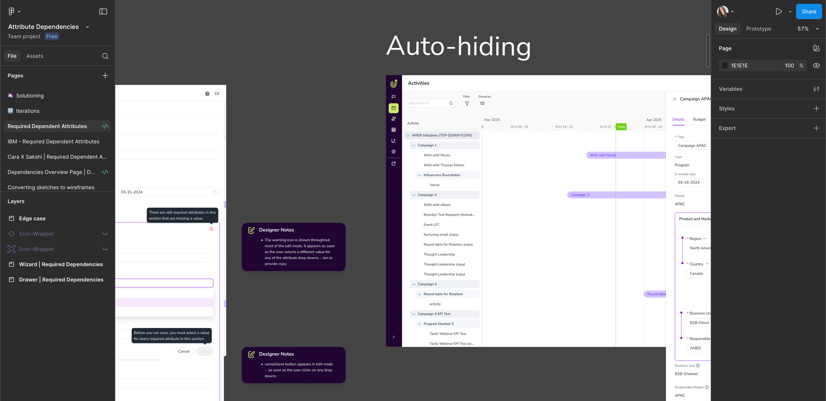Open present options chevron beside play
Screen dimensions: 826x401
pos(790,12)
